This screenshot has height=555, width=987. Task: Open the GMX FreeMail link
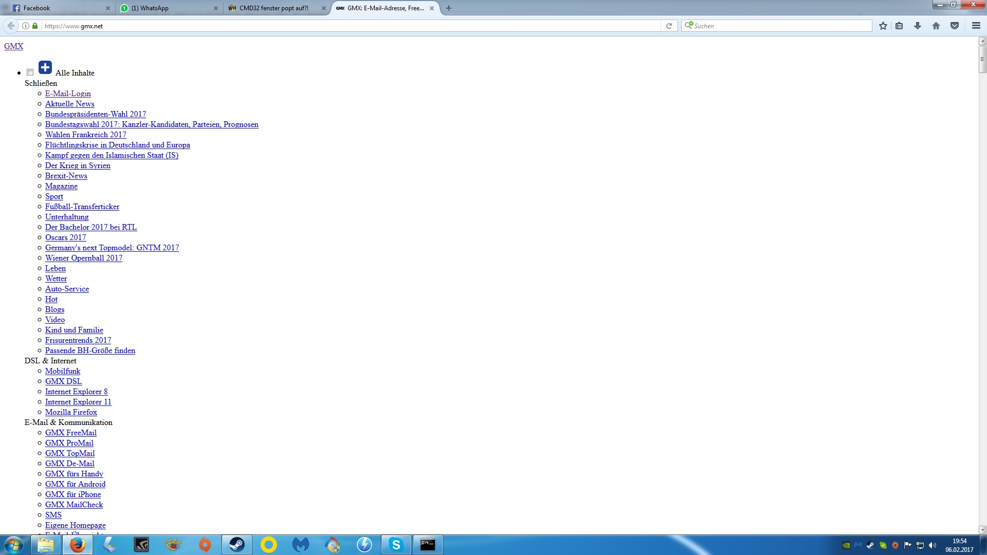coord(71,433)
